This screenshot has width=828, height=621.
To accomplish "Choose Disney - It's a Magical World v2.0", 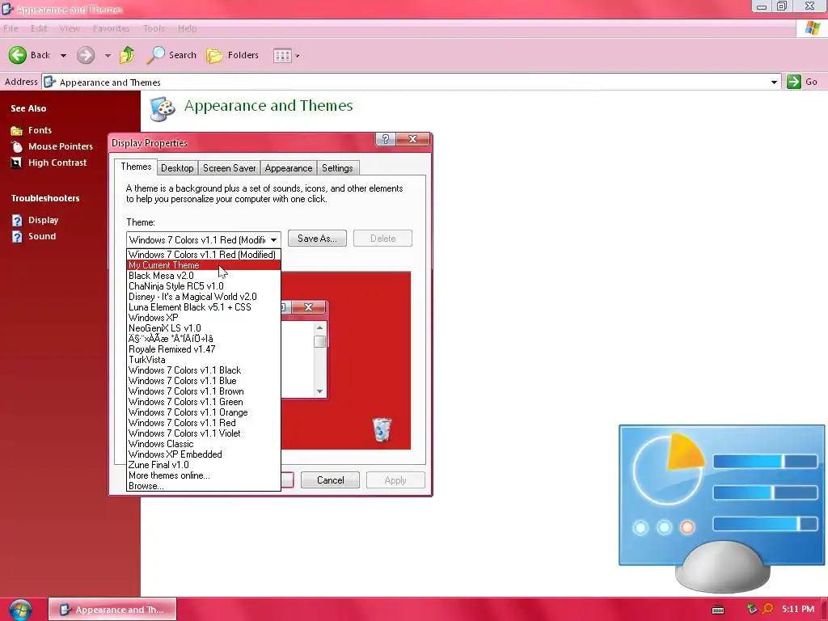I will click(x=204, y=297).
